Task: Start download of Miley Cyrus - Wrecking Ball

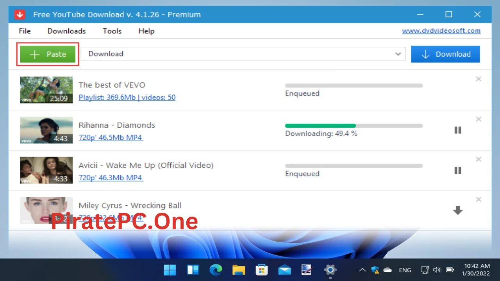Action: click(x=458, y=210)
